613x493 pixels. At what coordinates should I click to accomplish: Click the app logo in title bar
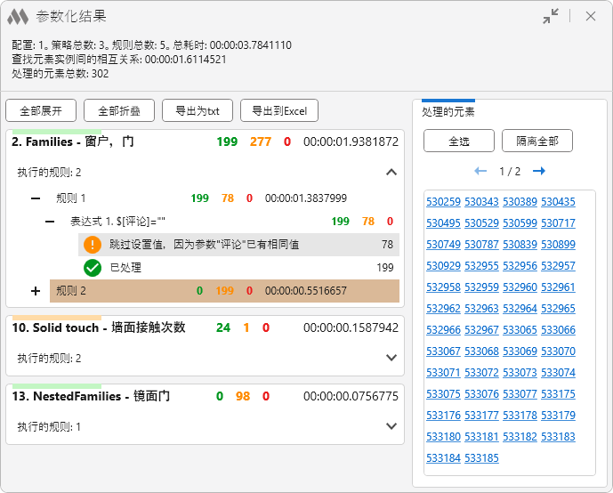click(18, 16)
